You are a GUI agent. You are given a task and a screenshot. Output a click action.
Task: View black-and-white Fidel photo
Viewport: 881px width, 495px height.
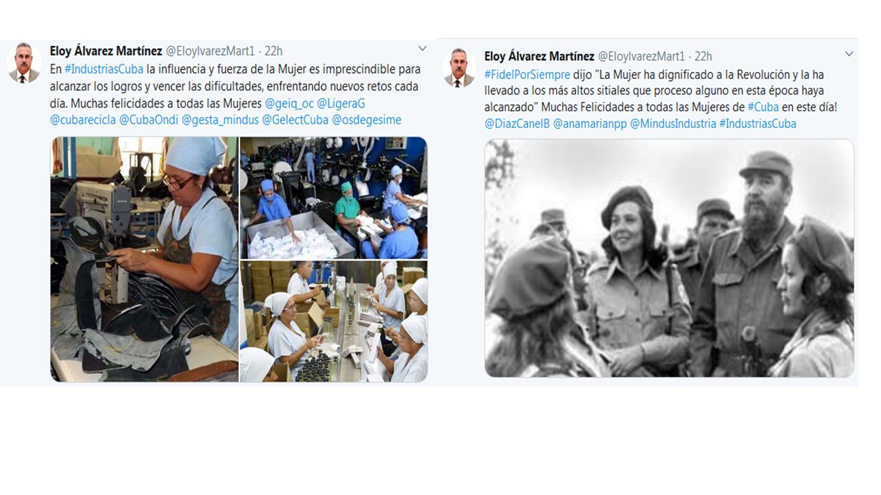click(x=669, y=258)
